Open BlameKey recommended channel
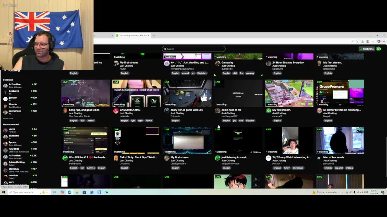 (20, 170)
